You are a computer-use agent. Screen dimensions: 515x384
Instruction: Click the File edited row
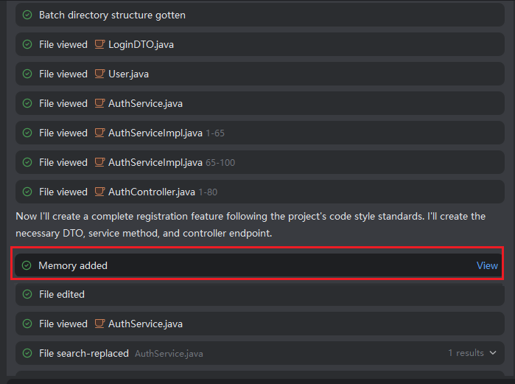click(258, 294)
